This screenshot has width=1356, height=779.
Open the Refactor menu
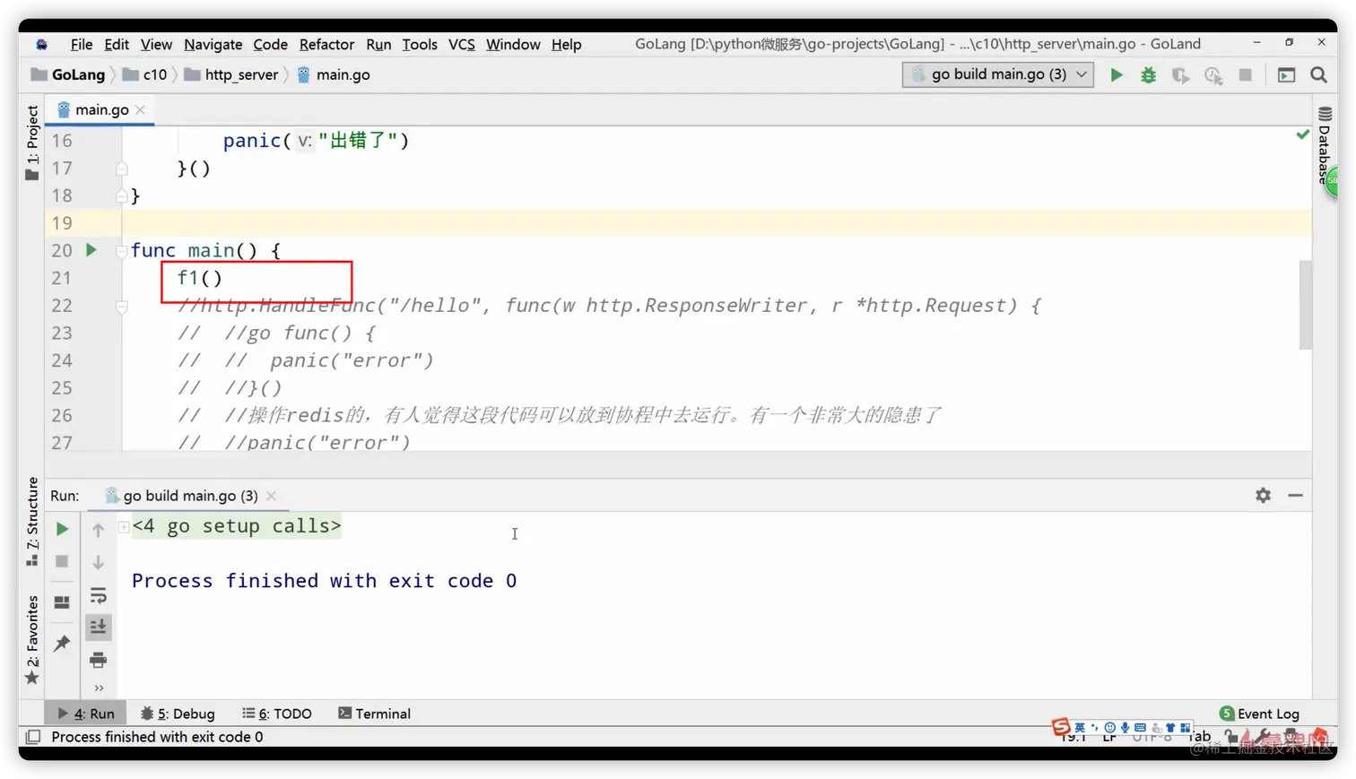326,44
